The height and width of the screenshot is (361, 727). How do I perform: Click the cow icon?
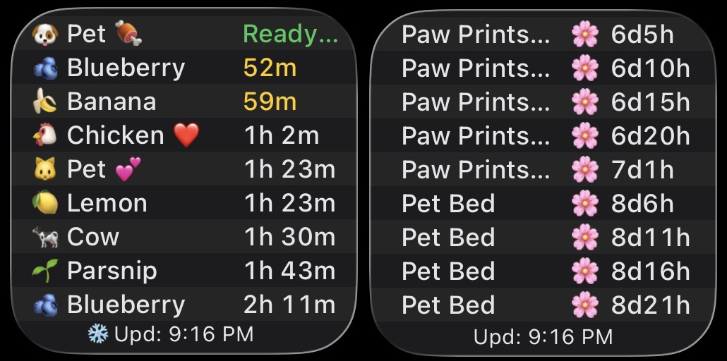[44, 237]
